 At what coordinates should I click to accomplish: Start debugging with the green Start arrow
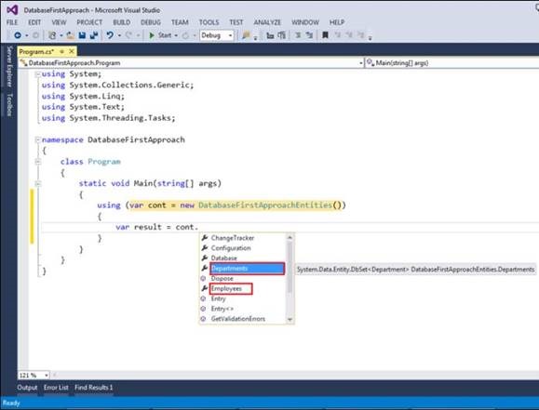click(x=152, y=35)
